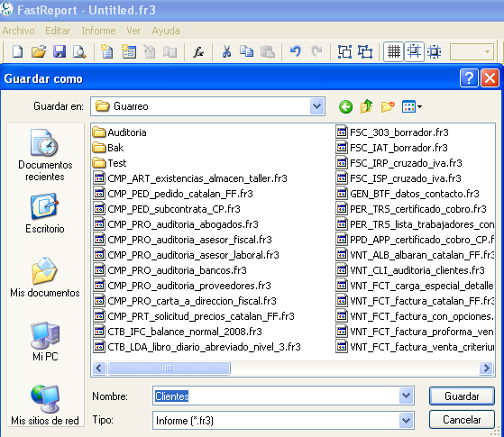The width and height of the screenshot is (504, 437).
Task: Go up one folder level
Action: pos(366,106)
